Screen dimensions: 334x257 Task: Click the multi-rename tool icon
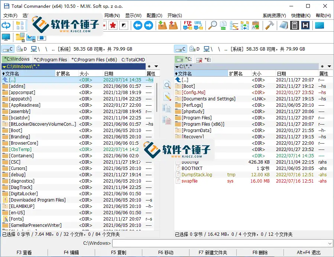click(x=234, y=25)
